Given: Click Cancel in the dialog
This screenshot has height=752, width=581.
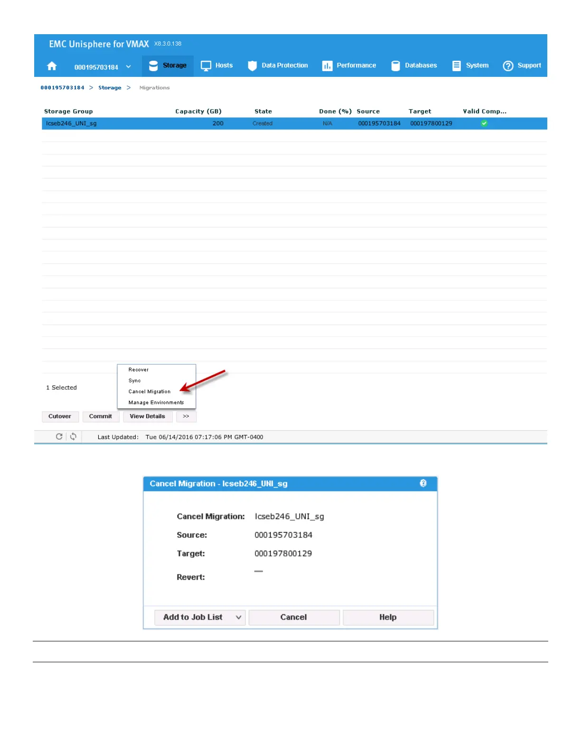Looking at the screenshot, I should 294,617.
